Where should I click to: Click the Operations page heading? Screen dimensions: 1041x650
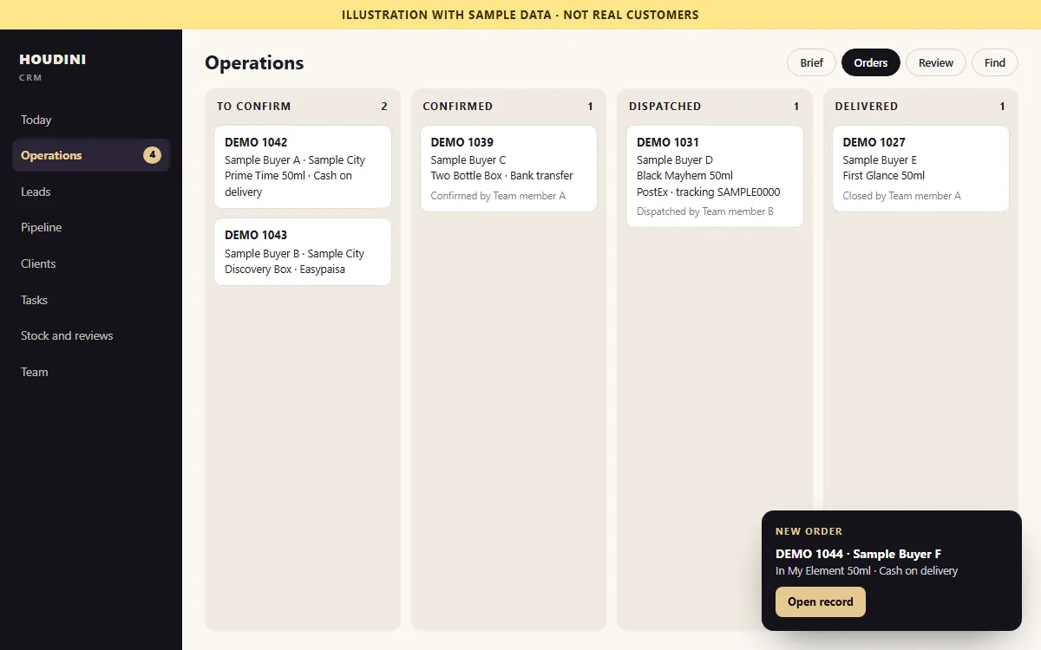pos(254,62)
